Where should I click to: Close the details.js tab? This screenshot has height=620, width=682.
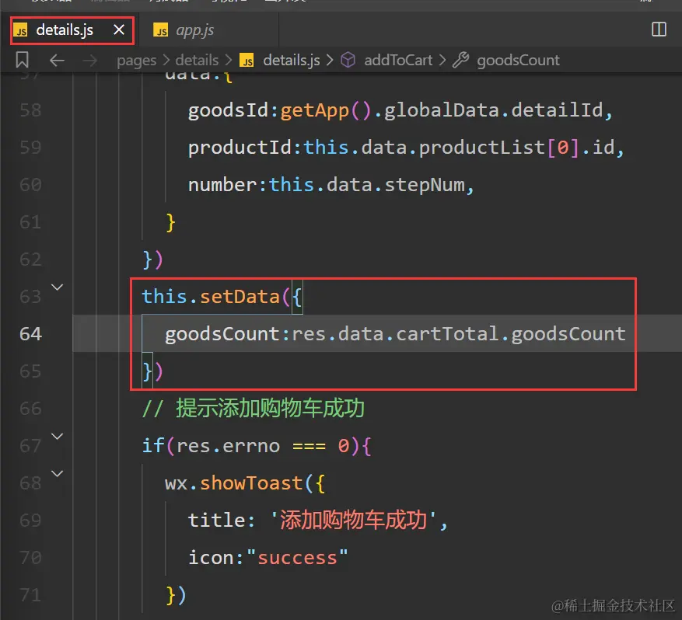(x=119, y=30)
